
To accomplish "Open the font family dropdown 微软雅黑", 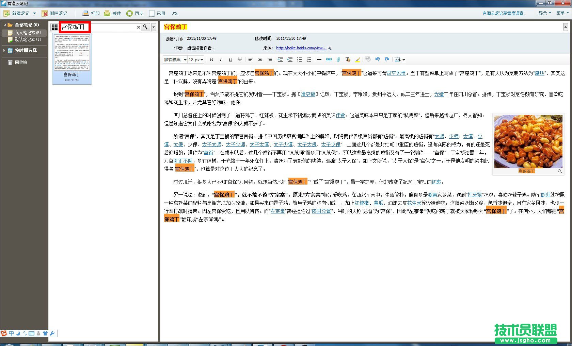I will [174, 59].
